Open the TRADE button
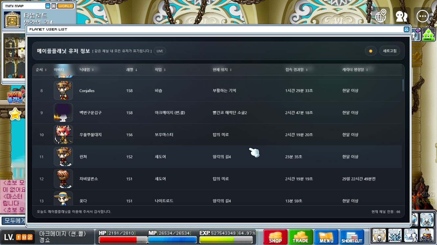The height and width of the screenshot is (245, 437). click(x=301, y=236)
